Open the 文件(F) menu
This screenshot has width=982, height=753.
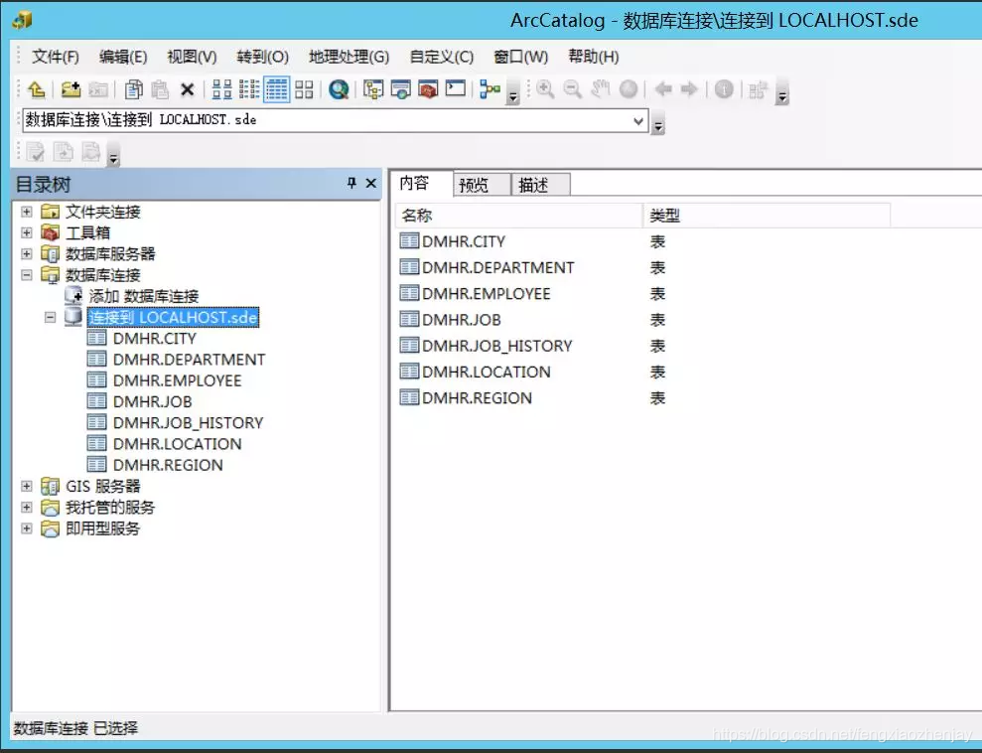click(x=56, y=57)
